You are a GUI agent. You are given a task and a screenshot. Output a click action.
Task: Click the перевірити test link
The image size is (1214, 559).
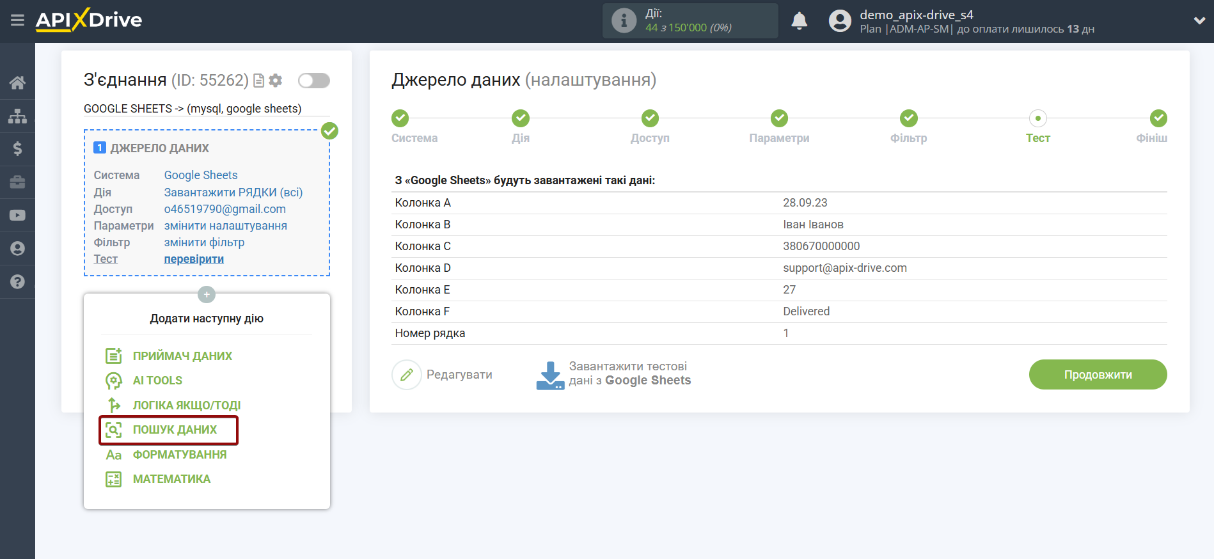(194, 259)
